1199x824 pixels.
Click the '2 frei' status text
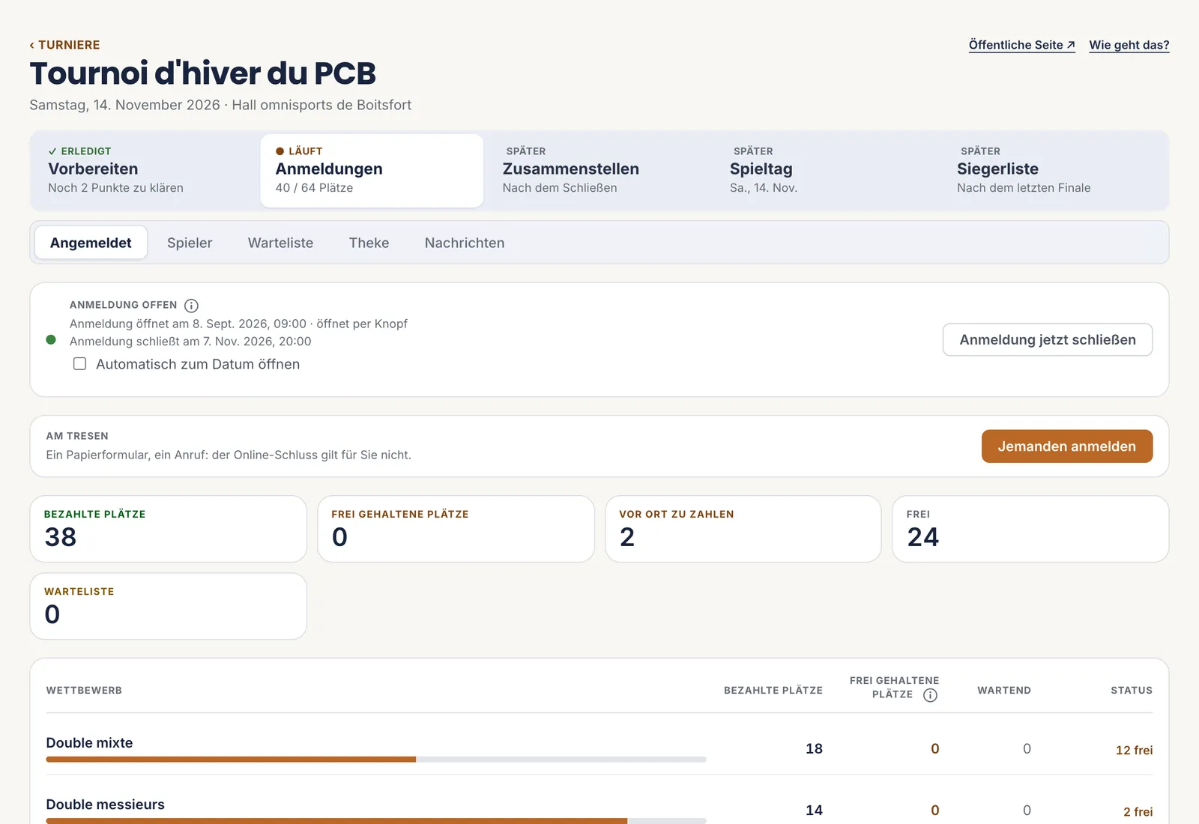[1138, 811]
